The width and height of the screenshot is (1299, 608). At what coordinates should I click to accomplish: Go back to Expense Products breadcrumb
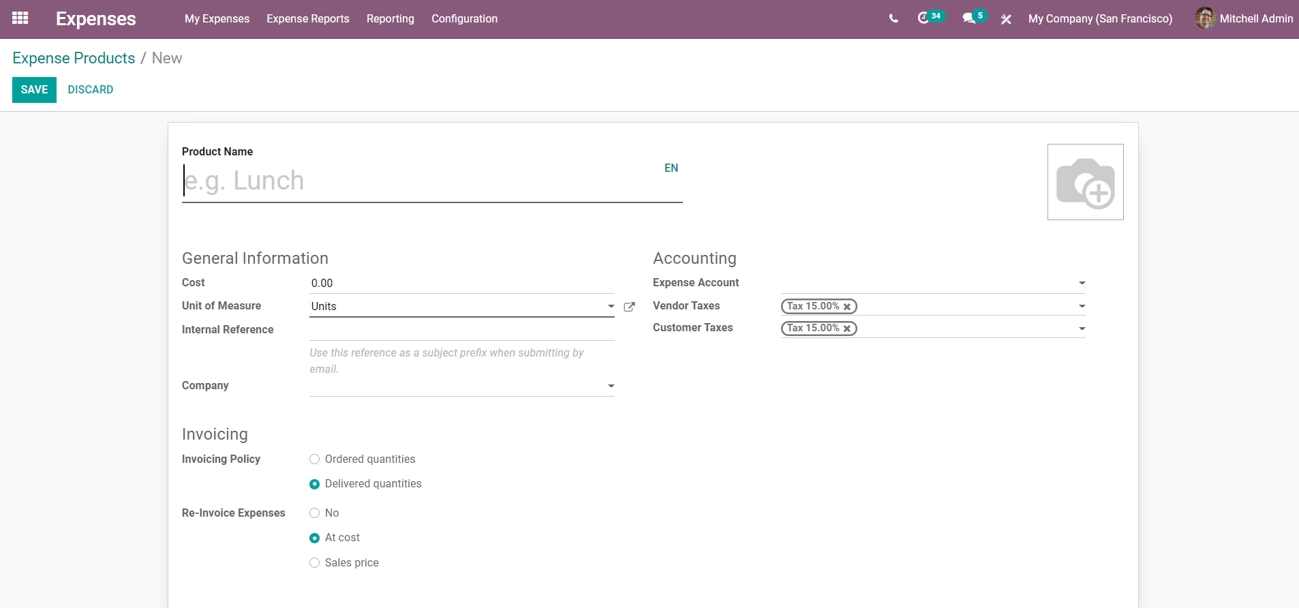74,58
